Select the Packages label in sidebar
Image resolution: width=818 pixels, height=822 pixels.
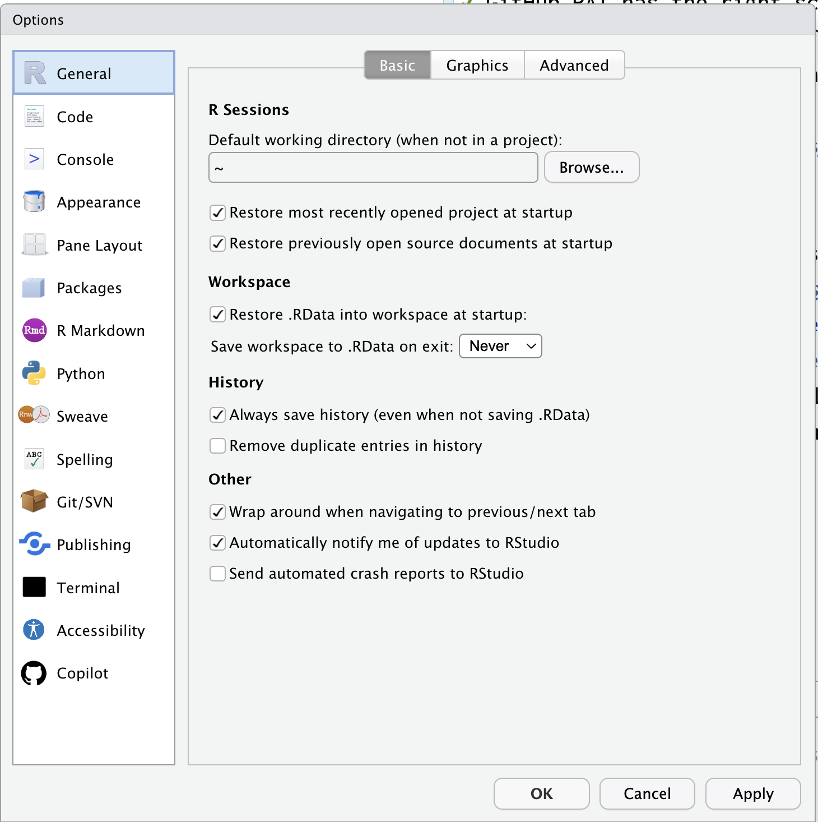point(90,288)
